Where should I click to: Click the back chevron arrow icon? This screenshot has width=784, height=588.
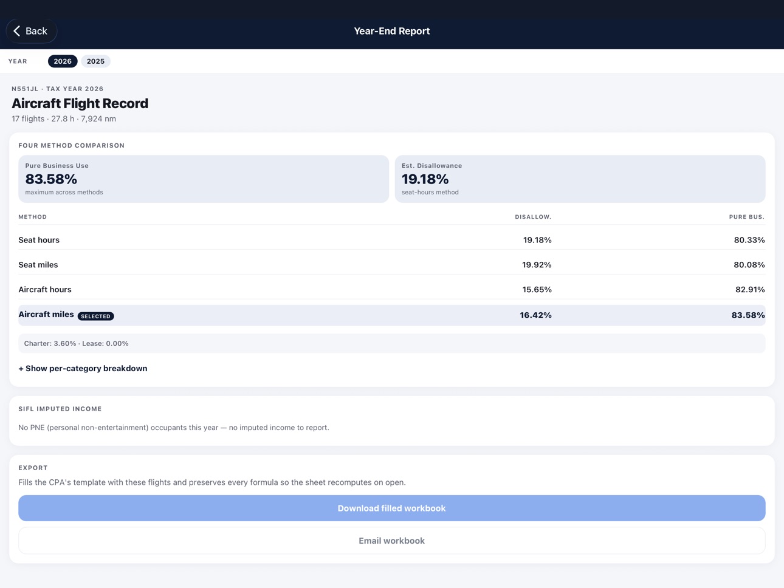17,31
